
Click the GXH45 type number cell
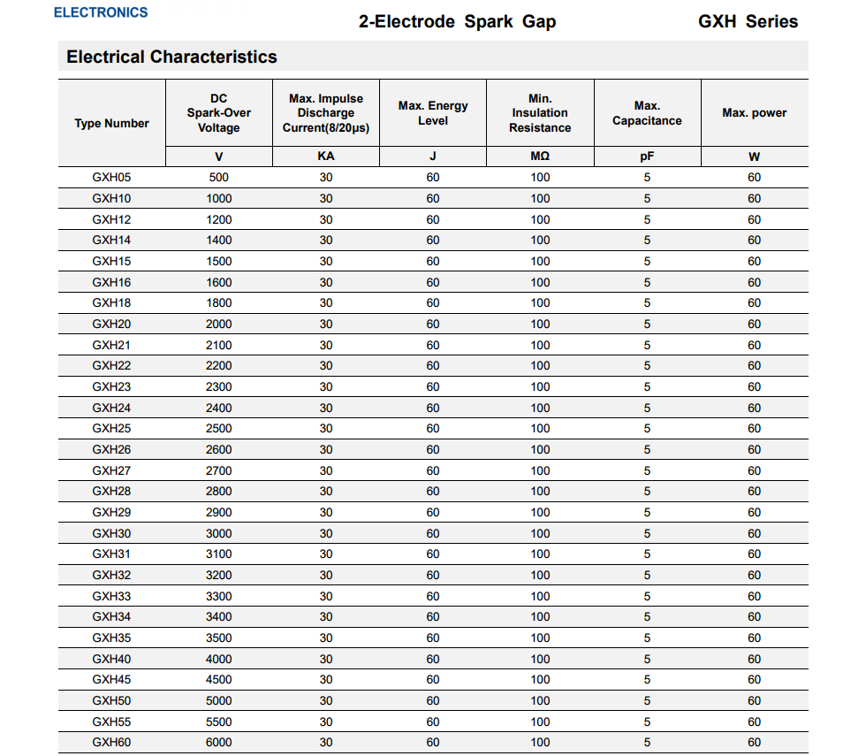[111, 680]
